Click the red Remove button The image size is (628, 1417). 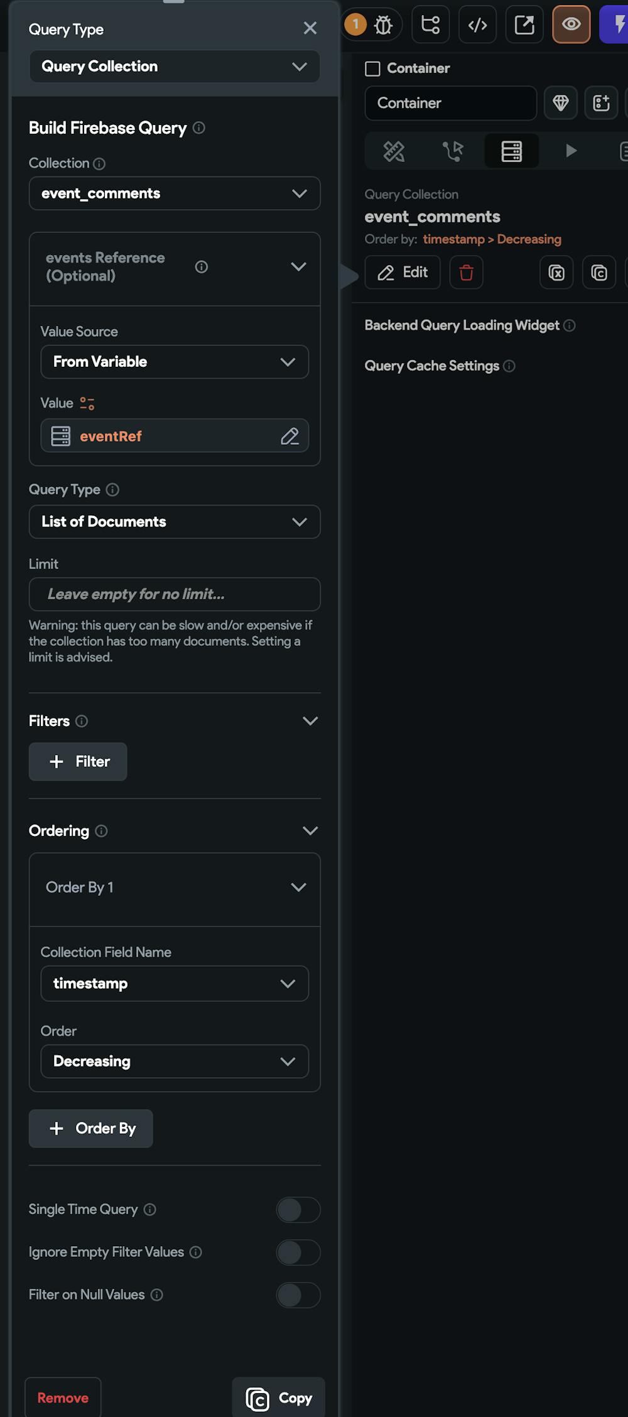[x=63, y=1398]
